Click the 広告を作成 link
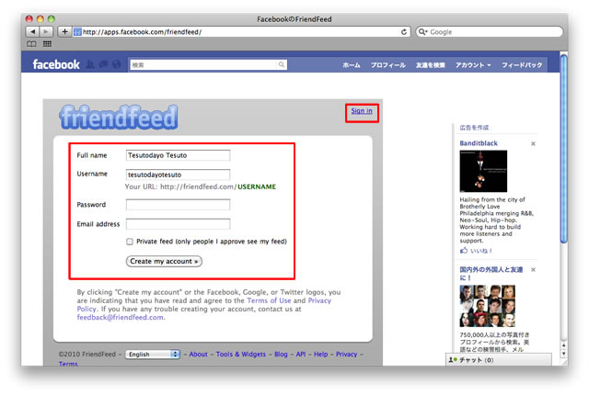 pos(474,128)
